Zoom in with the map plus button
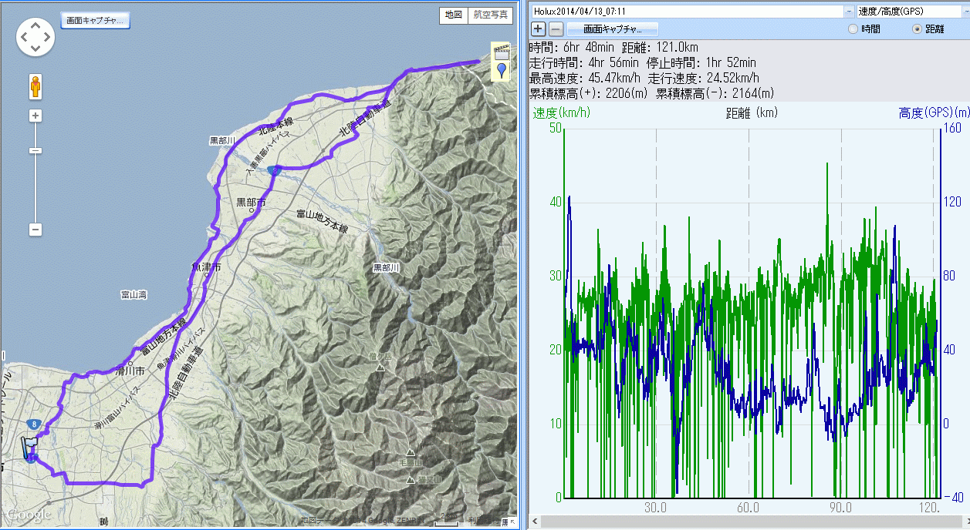This screenshot has width=970, height=530. point(35,116)
